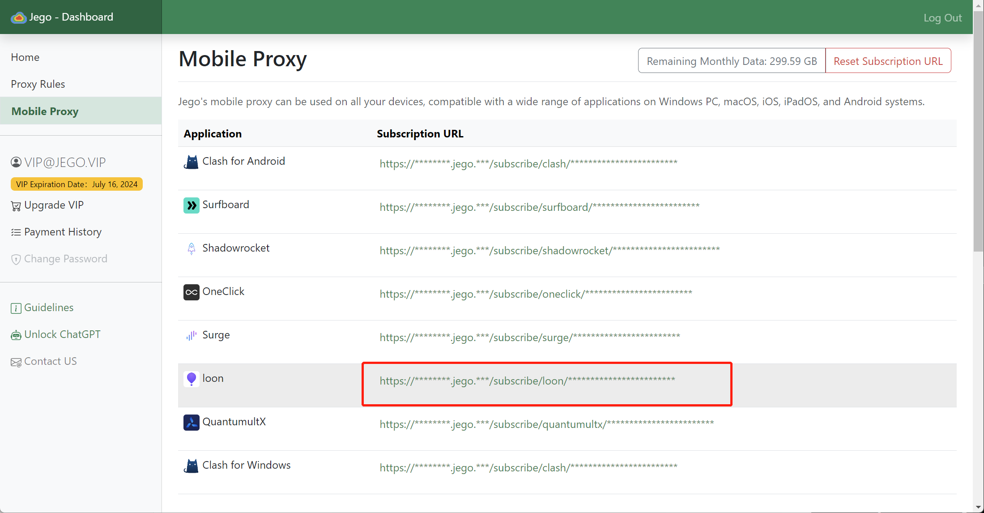Click the Shadowrocket subscription URL
This screenshot has width=984, height=513.
[x=550, y=250]
